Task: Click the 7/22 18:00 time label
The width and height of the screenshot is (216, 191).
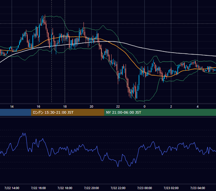Action: (65, 188)
